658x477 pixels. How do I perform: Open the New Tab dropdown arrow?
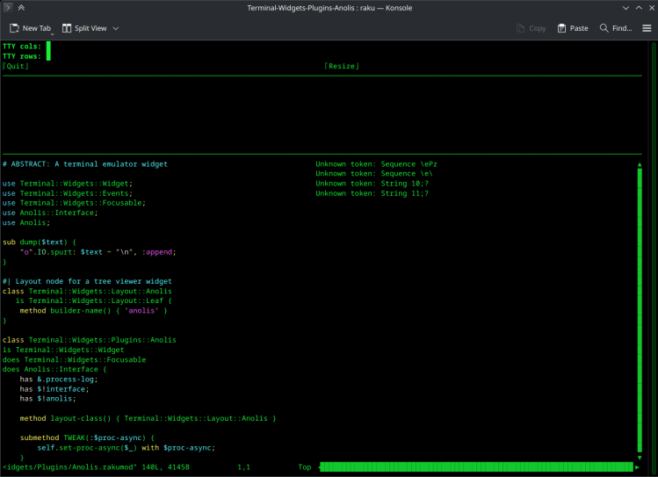coord(52,33)
